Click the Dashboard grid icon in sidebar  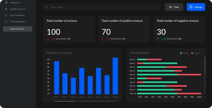click(x=6, y=2)
